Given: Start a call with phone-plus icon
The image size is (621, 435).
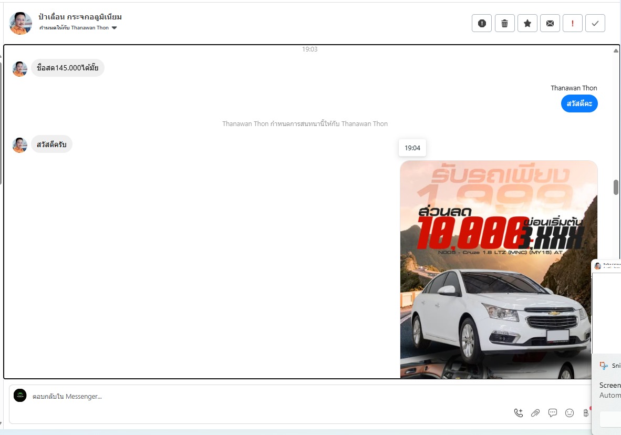Looking at the screenshot, I should (x=519, y=413).
